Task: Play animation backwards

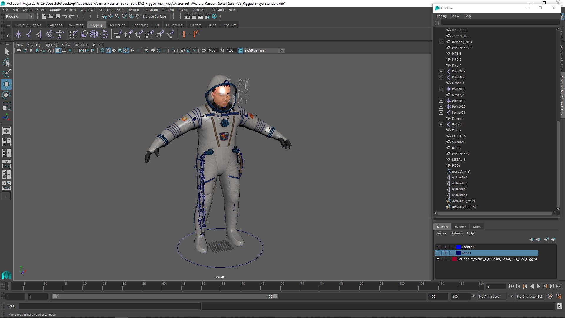Action: (531, 286)
